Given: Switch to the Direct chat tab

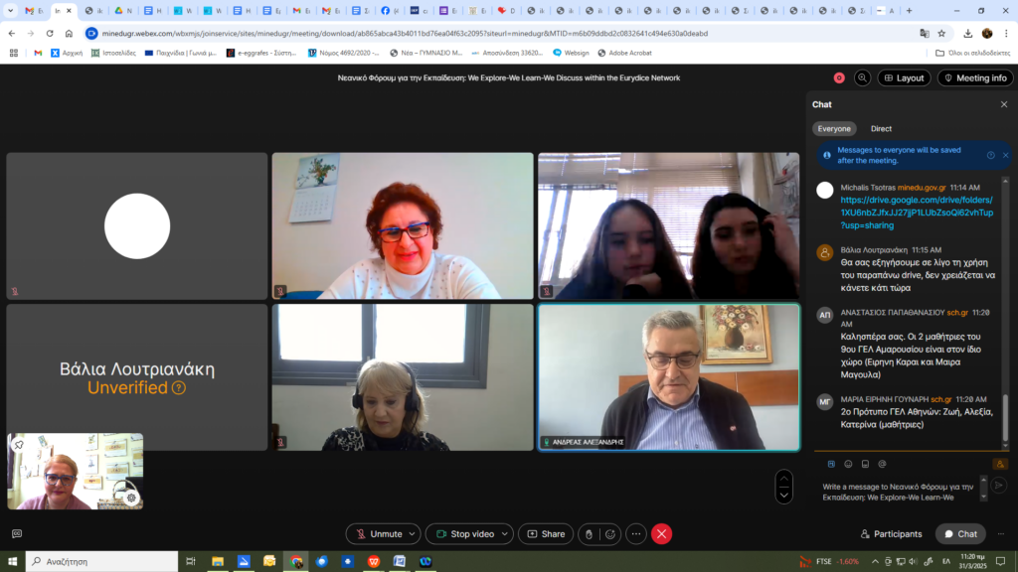Looking at the screenshot, I should pyautogui.click(x=881, y=129).
